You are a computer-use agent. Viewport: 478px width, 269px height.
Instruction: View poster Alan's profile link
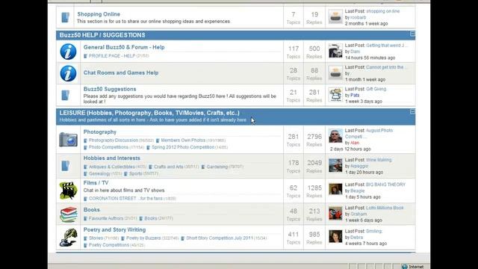tap(355, 143)
